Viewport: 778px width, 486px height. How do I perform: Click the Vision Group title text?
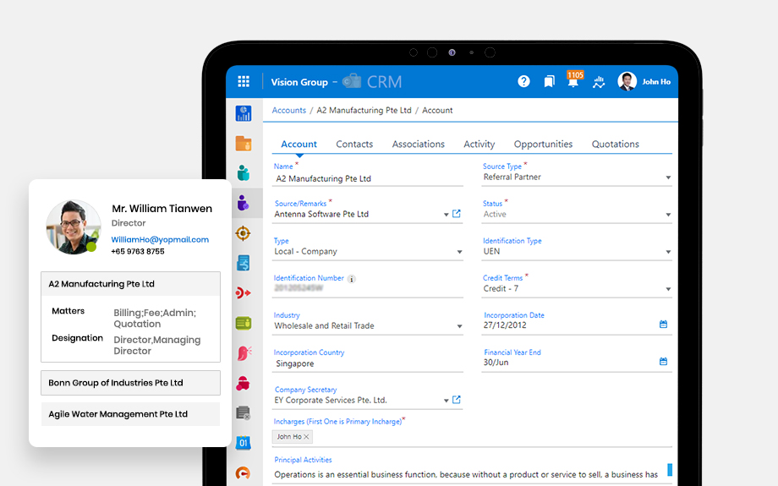[299, 82]
